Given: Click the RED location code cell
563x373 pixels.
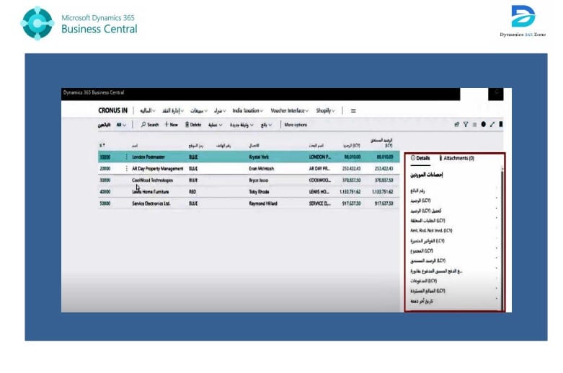Looking at the screenshot, I should tap(192, 192).
